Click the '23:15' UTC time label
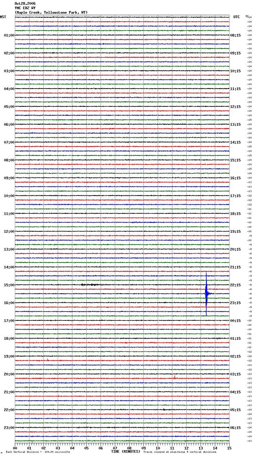Viewport: 253px width, 456px height. tap(235, 303)
